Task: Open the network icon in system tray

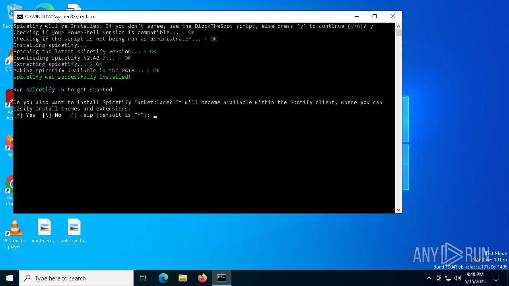Action: pos(448,278)
